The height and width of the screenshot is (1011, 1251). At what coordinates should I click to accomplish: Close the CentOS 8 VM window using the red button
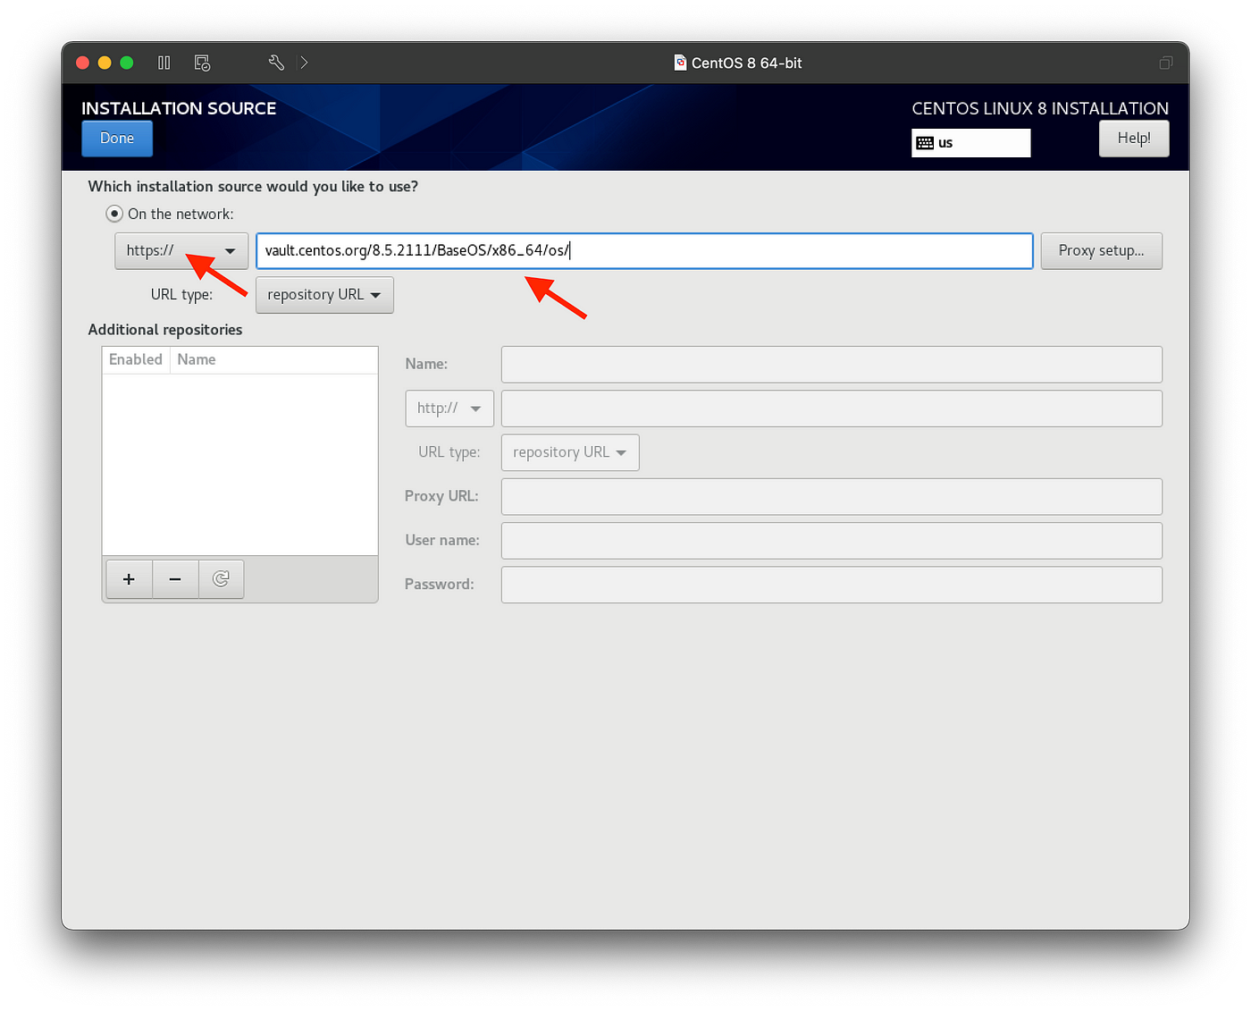[x=83, y=63]
